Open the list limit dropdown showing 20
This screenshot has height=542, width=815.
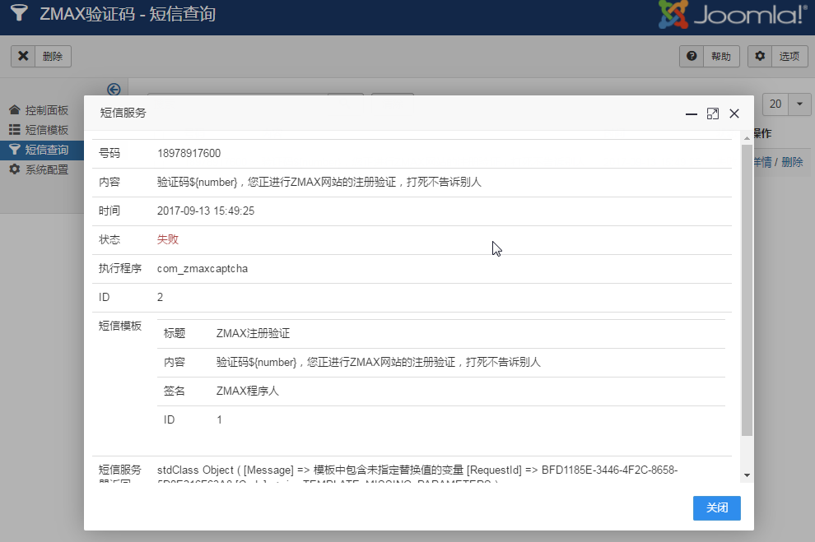(786, 104)
